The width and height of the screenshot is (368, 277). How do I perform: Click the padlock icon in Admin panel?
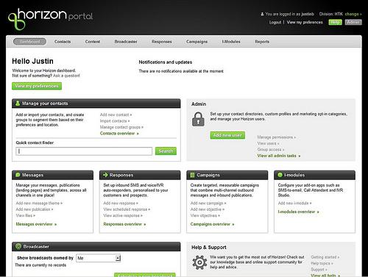coord(198,119)
